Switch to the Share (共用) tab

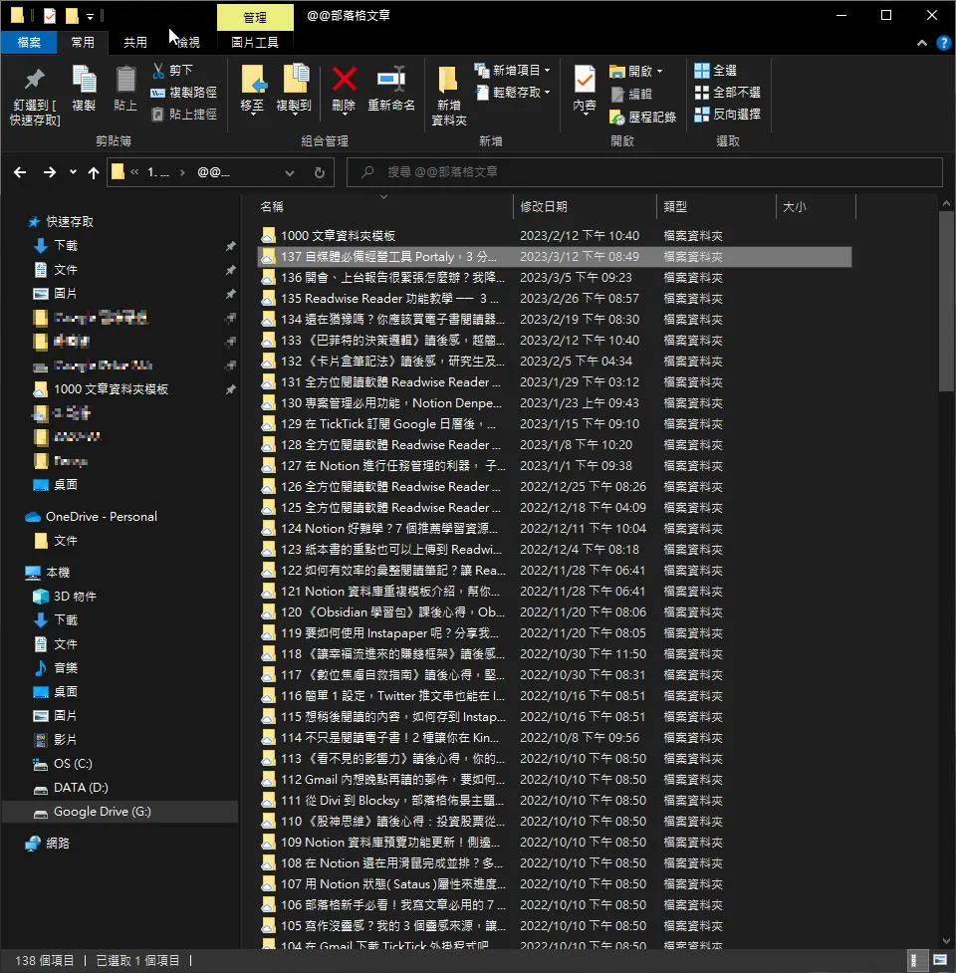click(135, 42)
